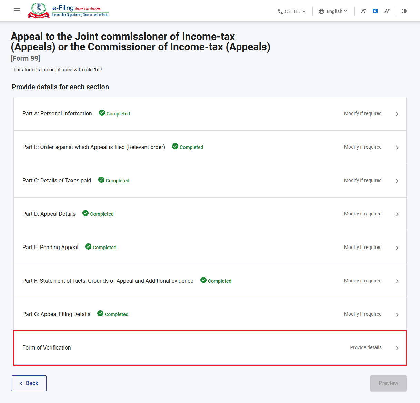
Task: Increase font size with the A+ icon
Action: pyautogui.click(x=387, y=11)
